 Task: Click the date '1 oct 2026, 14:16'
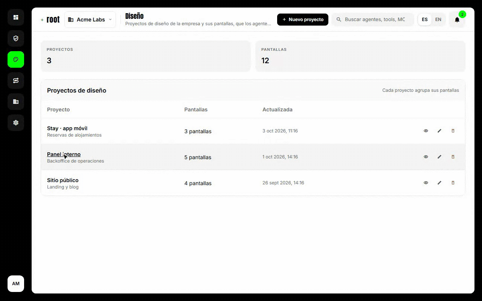coord(280,157)
